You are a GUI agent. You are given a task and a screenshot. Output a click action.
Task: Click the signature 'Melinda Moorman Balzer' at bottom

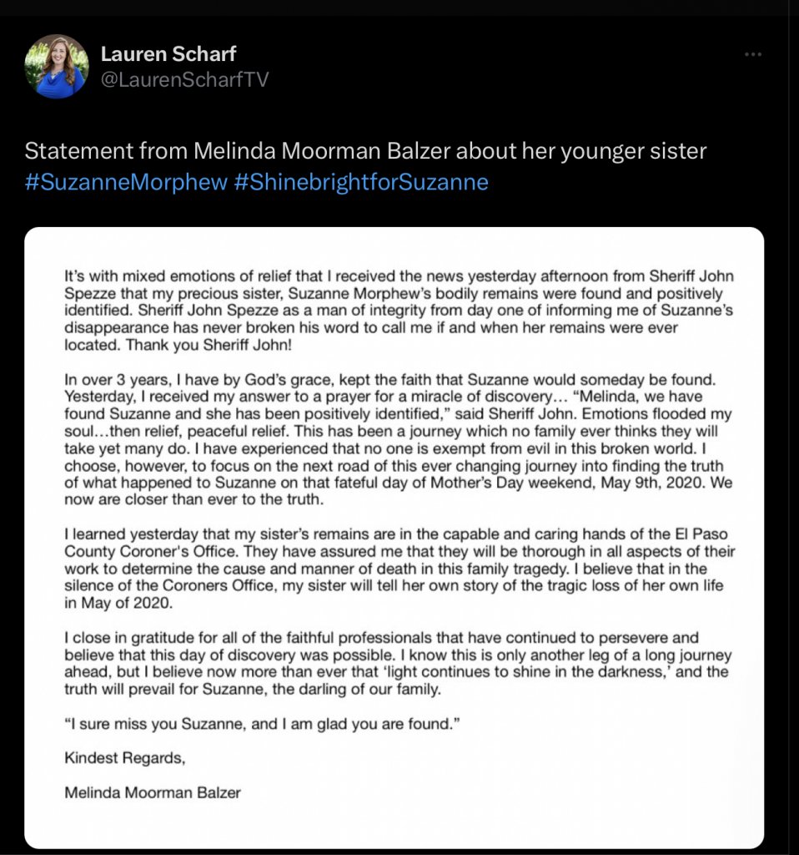click(152, 792)
